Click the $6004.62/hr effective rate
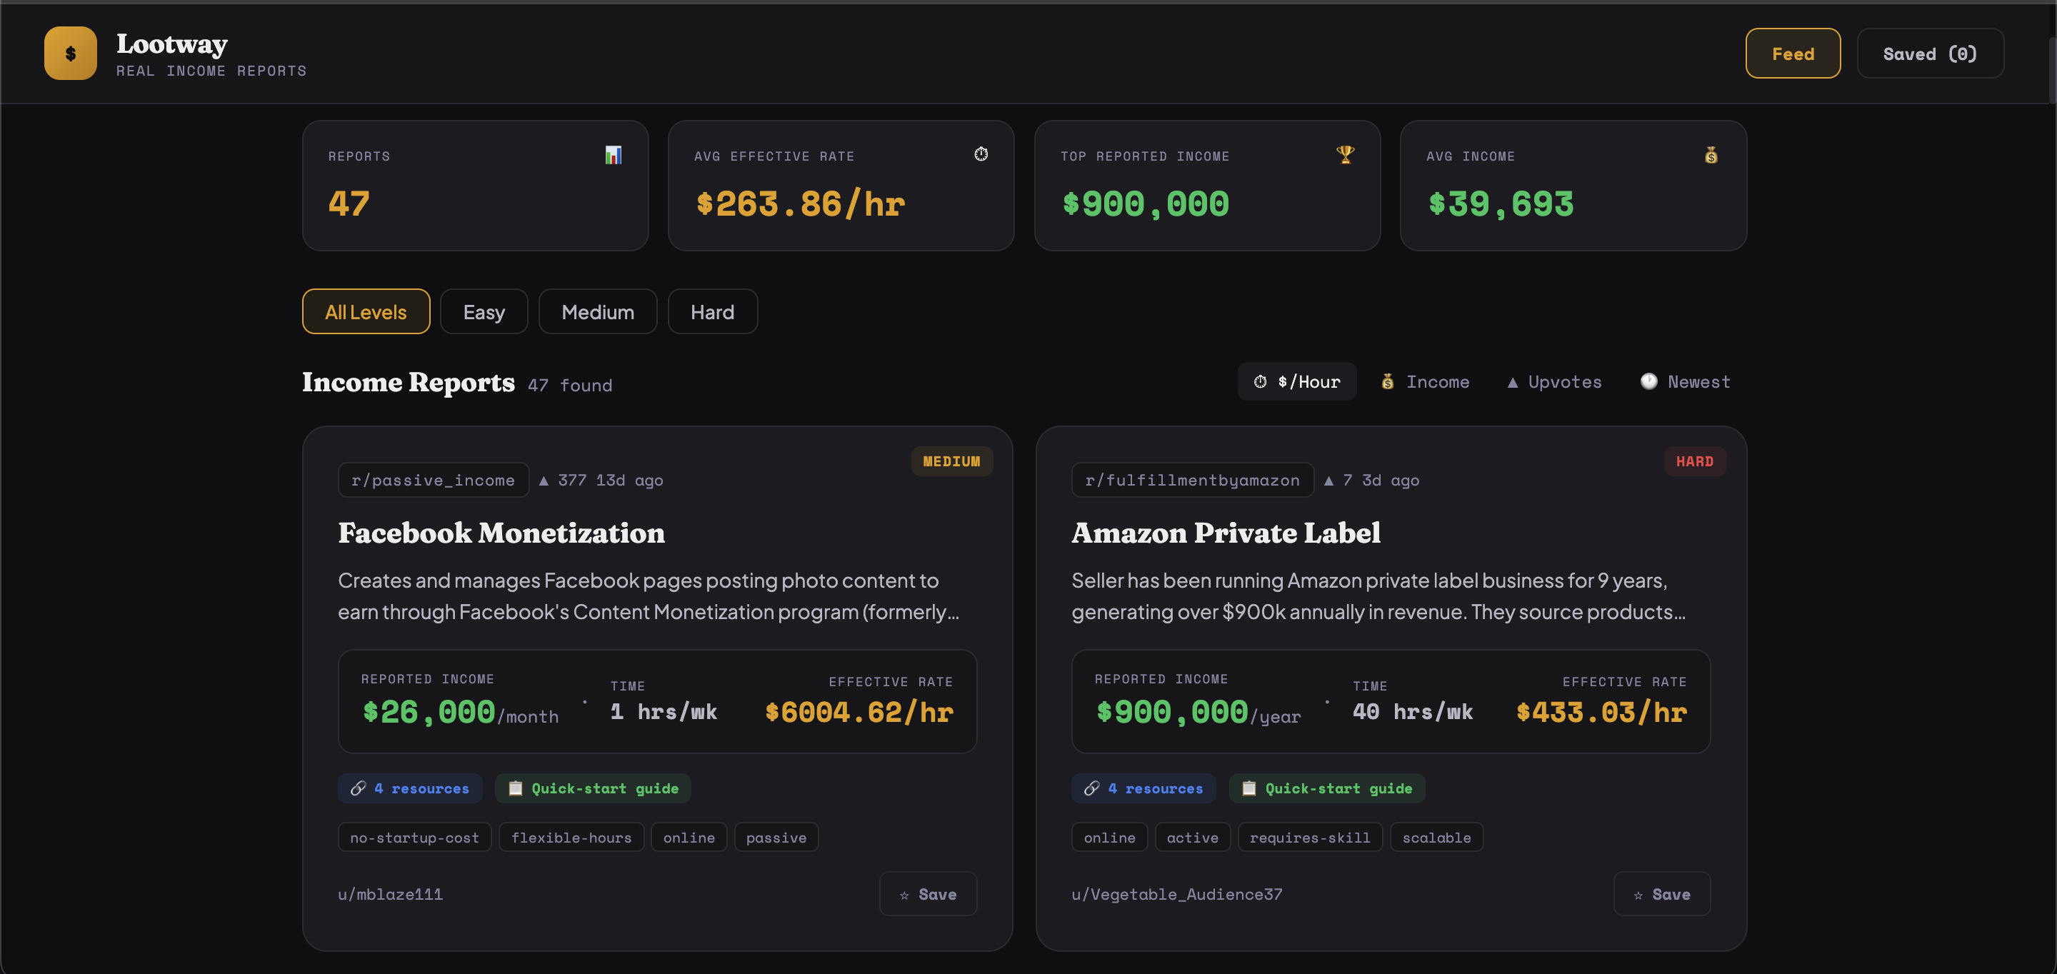The width and height of the screenshot is (2057, 974). tap(859, 711)
